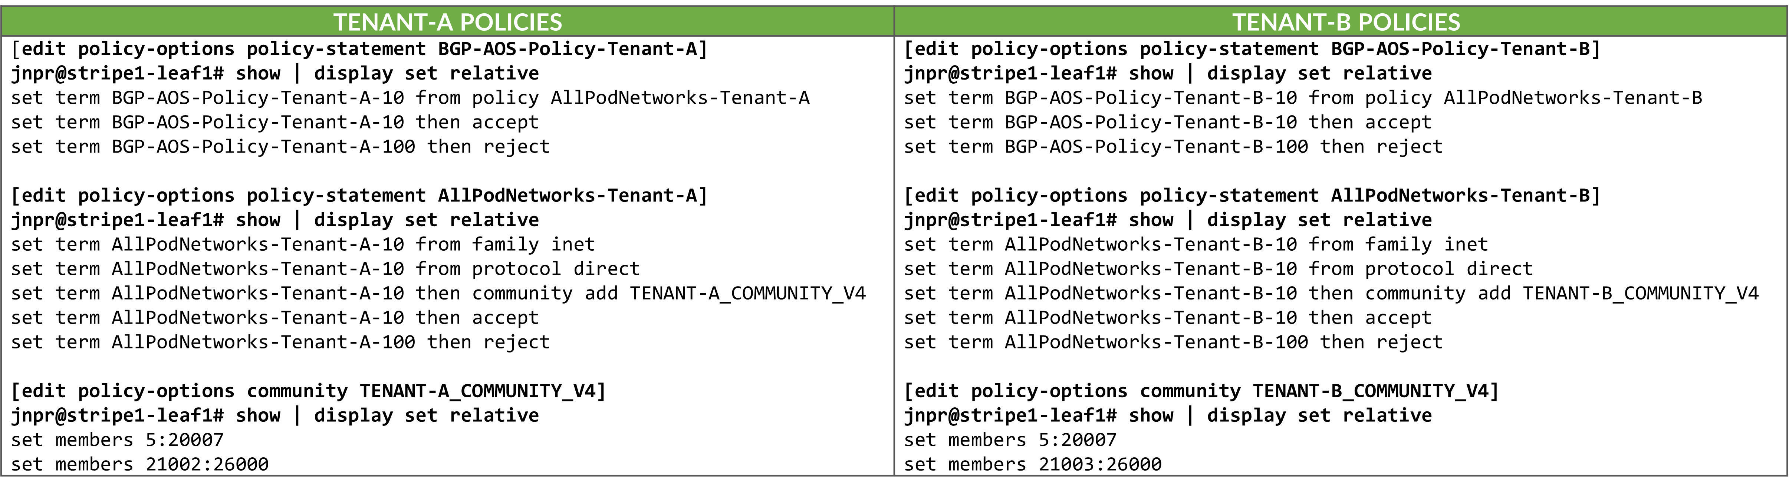Select the AllPodNetworks-Tenant-A-10 from family inet line
Viewport: 1789px width, 488px height.
click(303, 245)
